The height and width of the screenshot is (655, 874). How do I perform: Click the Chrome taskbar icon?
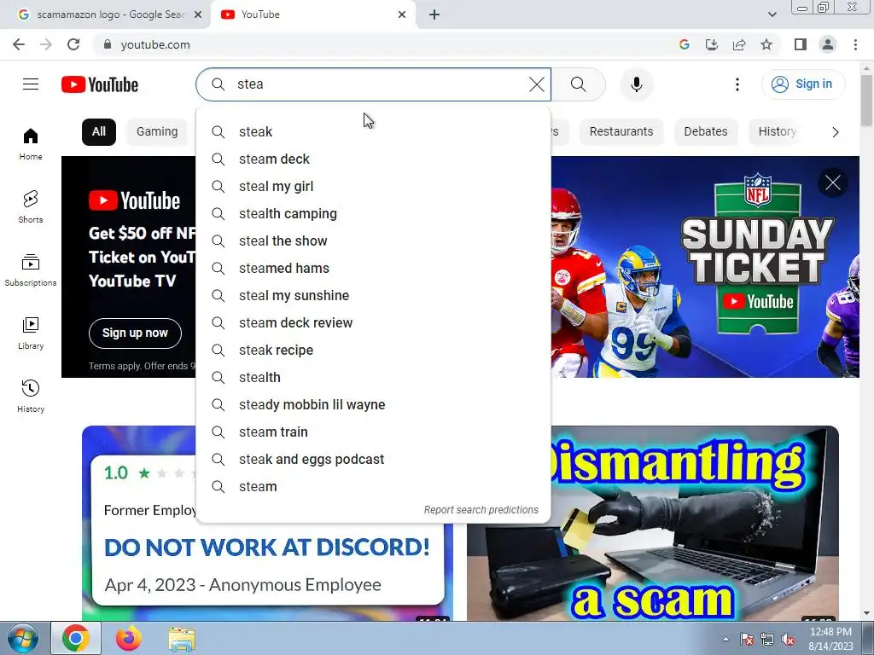coord(76,638)
